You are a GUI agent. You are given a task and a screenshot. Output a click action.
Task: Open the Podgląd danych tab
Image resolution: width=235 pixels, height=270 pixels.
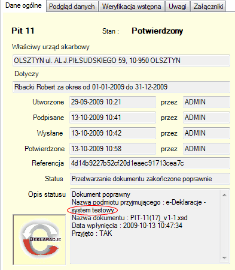point(72,7)
